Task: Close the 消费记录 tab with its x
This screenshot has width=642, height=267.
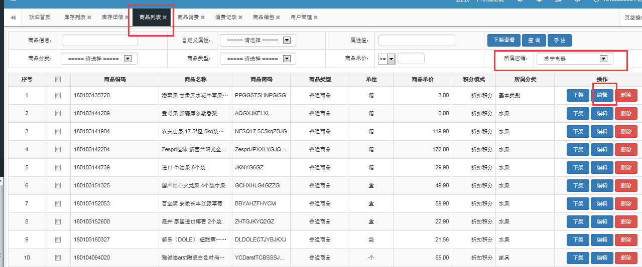Action: (240, 17)
